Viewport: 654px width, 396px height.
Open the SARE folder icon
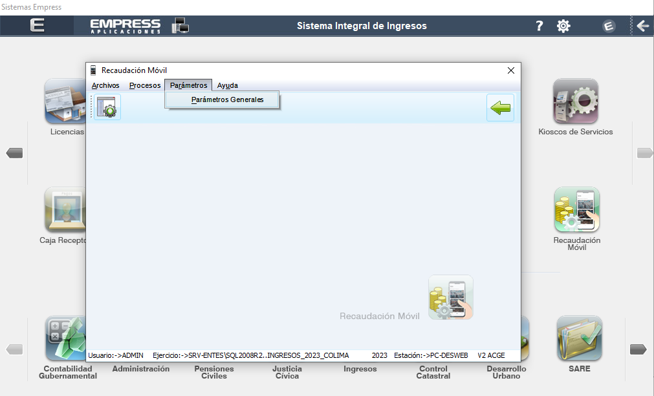click(x=579, y=338)
